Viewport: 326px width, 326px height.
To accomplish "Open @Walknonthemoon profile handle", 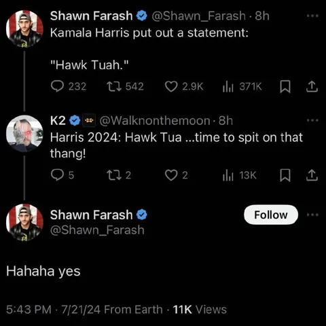I will coord(155,121).
